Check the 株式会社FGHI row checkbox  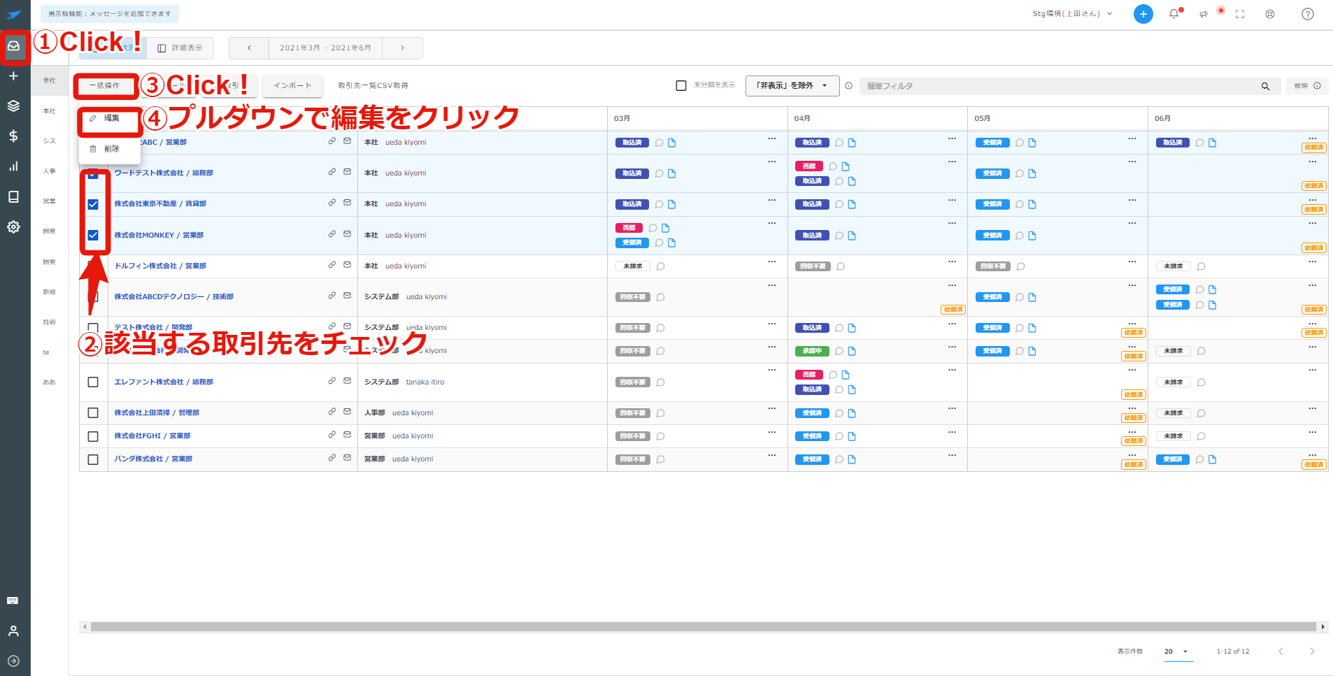click(93, 436)
